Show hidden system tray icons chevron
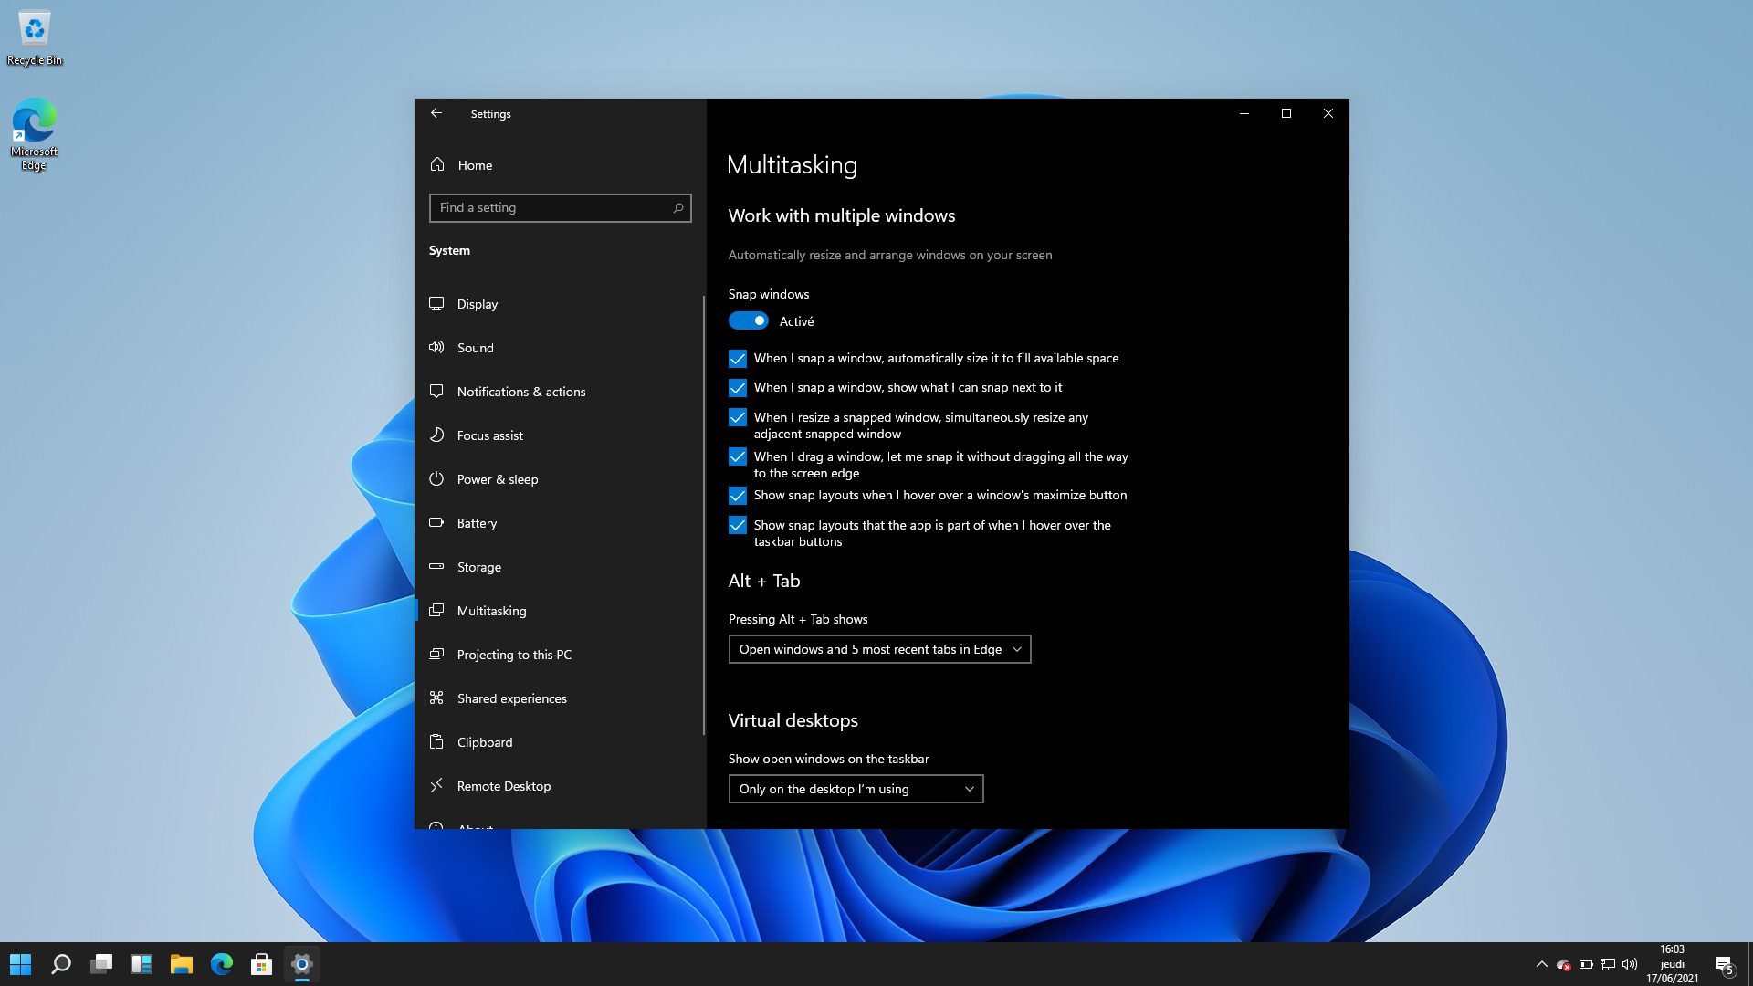1753x986 pixels. coord(1541,964)
